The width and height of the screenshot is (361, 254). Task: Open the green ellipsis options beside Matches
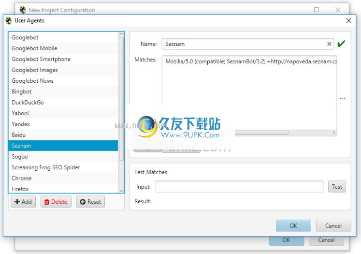tap(342, 99)
